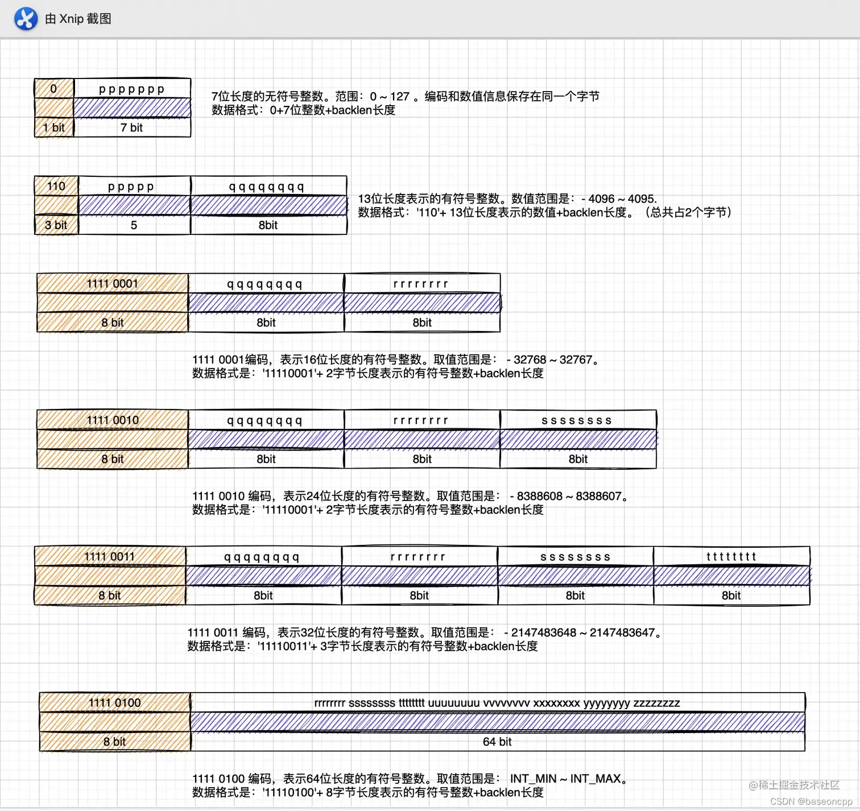Select the '1111 0100' encoding header cell
The image size is (860, 811).
(115, 703)
